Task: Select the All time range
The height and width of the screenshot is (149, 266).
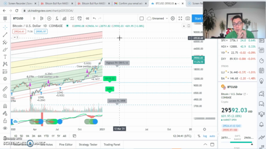Action: 64,136
